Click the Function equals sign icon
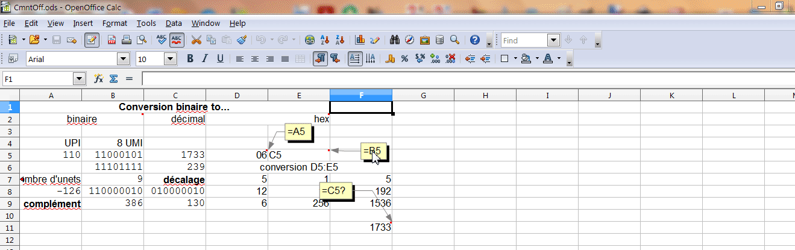Image resolution: width=795 pixels, height=250 pixels. point(129,79)
